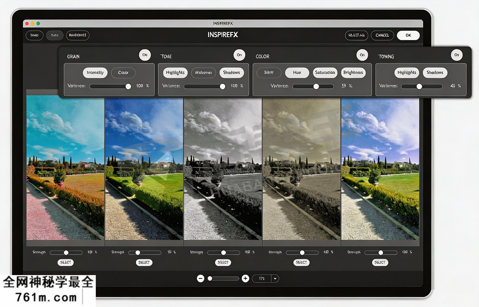Enable Intensity in the Grain panel
The width and height of the screenshot is (479, 307).
(x=95, y=73)
